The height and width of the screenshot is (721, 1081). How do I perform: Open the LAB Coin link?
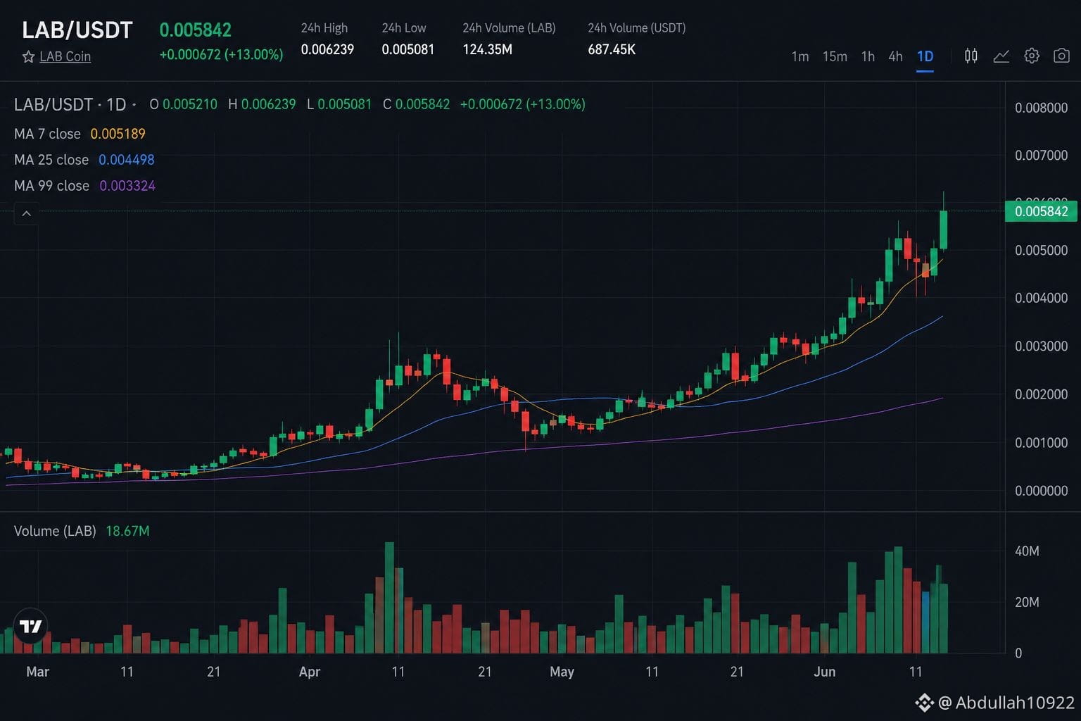(x=65, y=57)
